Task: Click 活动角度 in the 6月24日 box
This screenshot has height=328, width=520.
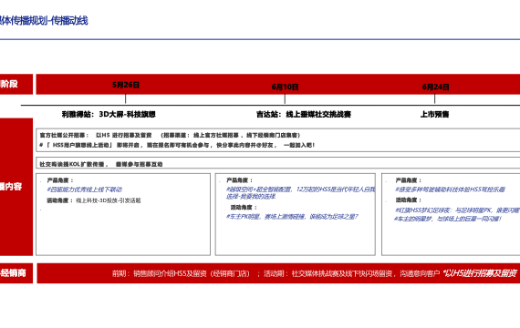Action: tap(408, 200)
